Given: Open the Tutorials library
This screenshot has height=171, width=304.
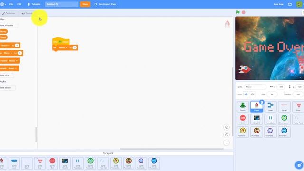Looking at the screenshot, I should coord(34,4).
